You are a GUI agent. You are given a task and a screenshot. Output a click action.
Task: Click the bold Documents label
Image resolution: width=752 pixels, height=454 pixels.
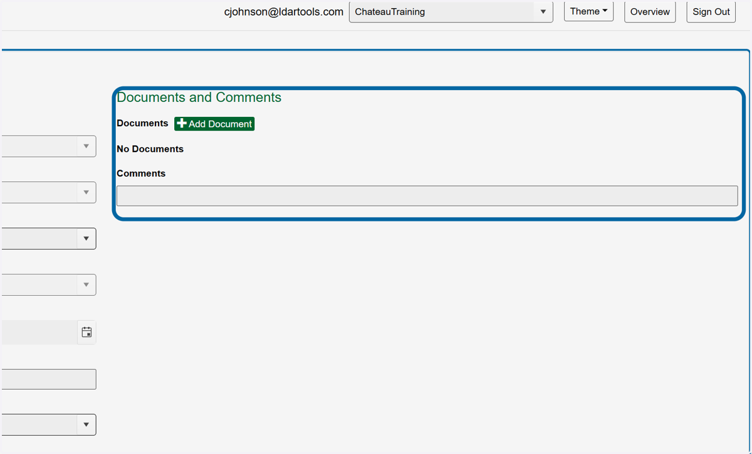pos(142,123)
